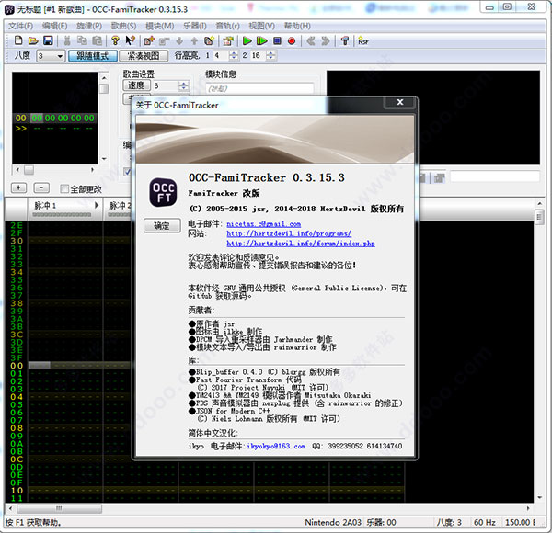Image resolution: width=552 pixels, height=533 pixels.
Task: Click frame editor scroll down arrow
Action: click(x=104, y=159)
